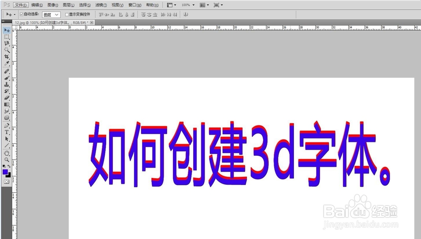This screenshot has height=239, width=421.
Task: Swap foreground and background colors
Action: pos(9,166)
